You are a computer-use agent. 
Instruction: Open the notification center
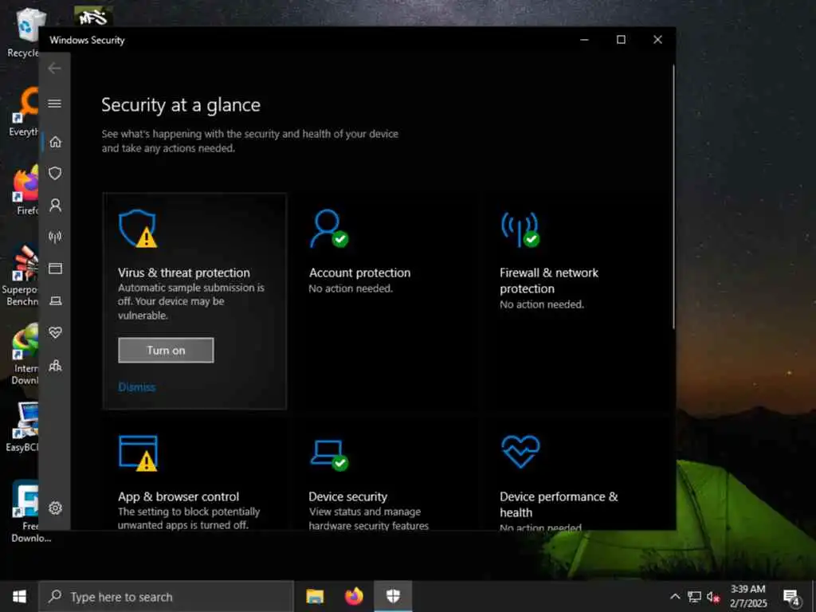791,597
